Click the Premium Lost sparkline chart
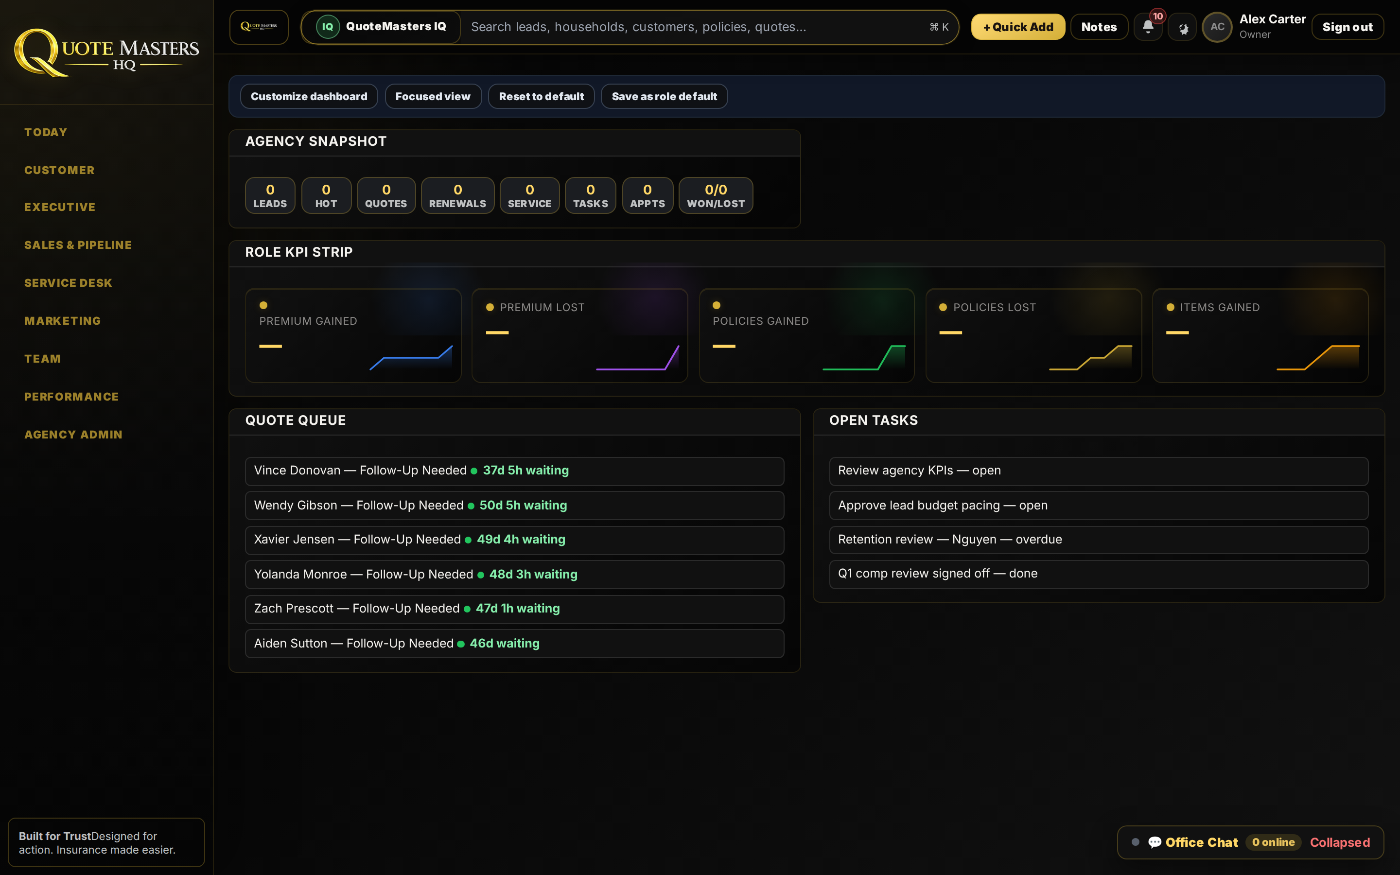Viewport: 1400px width, 875px height. click(x=637, y=357)
